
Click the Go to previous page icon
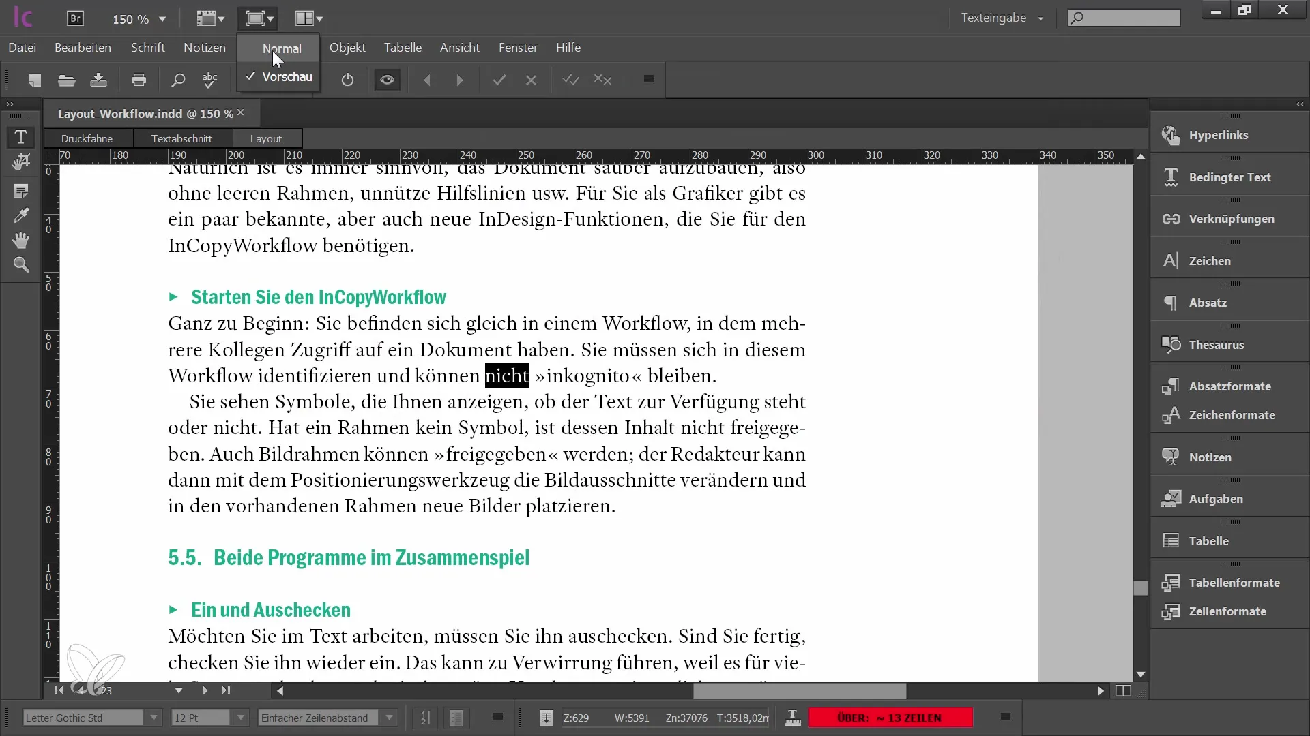click(82, 690)
